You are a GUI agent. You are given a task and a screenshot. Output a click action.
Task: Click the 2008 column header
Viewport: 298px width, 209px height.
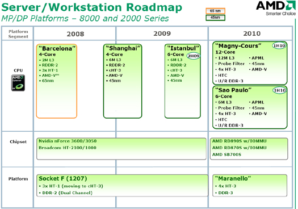75,34
